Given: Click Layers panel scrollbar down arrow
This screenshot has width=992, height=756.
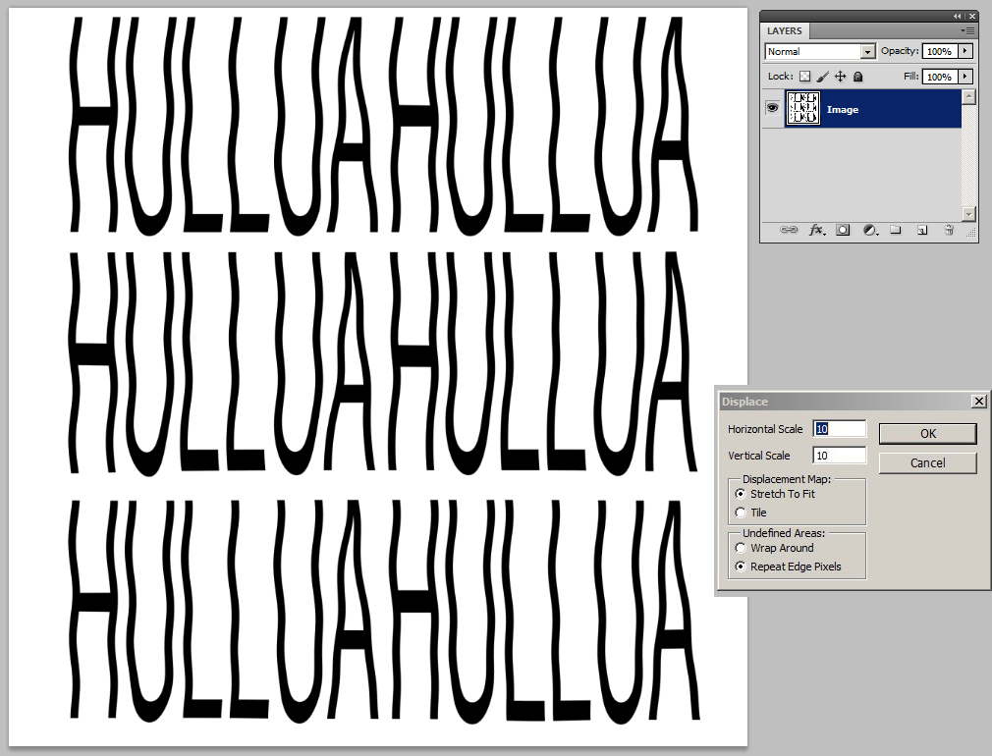Looking at the screenshot, I should coord(968,214).
